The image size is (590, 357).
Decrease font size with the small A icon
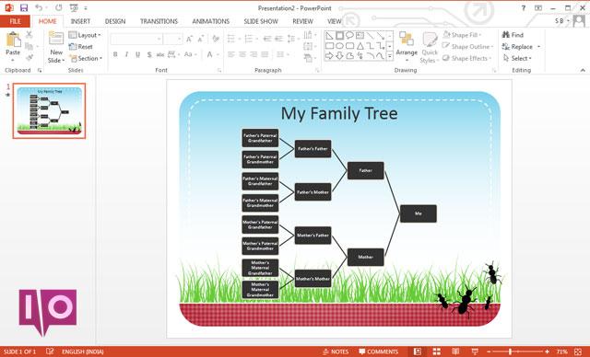point(201,39)
